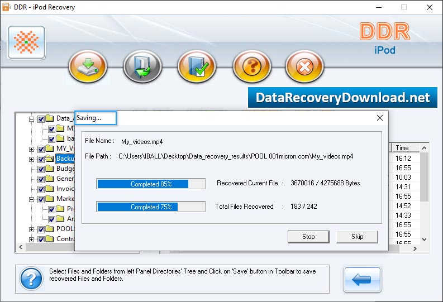Viewport: 443px width, 302px height.
Task: Click the Saving... dialog title
Action: pyautogui.click(x=89, y=118)
